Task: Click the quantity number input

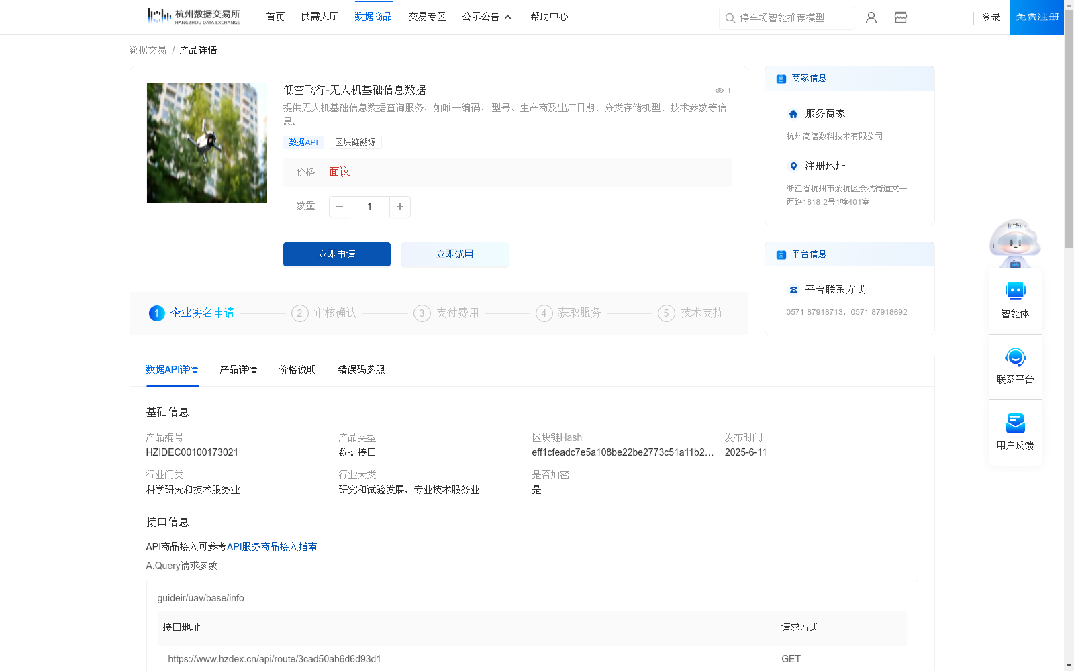Action: coord(370,207)
